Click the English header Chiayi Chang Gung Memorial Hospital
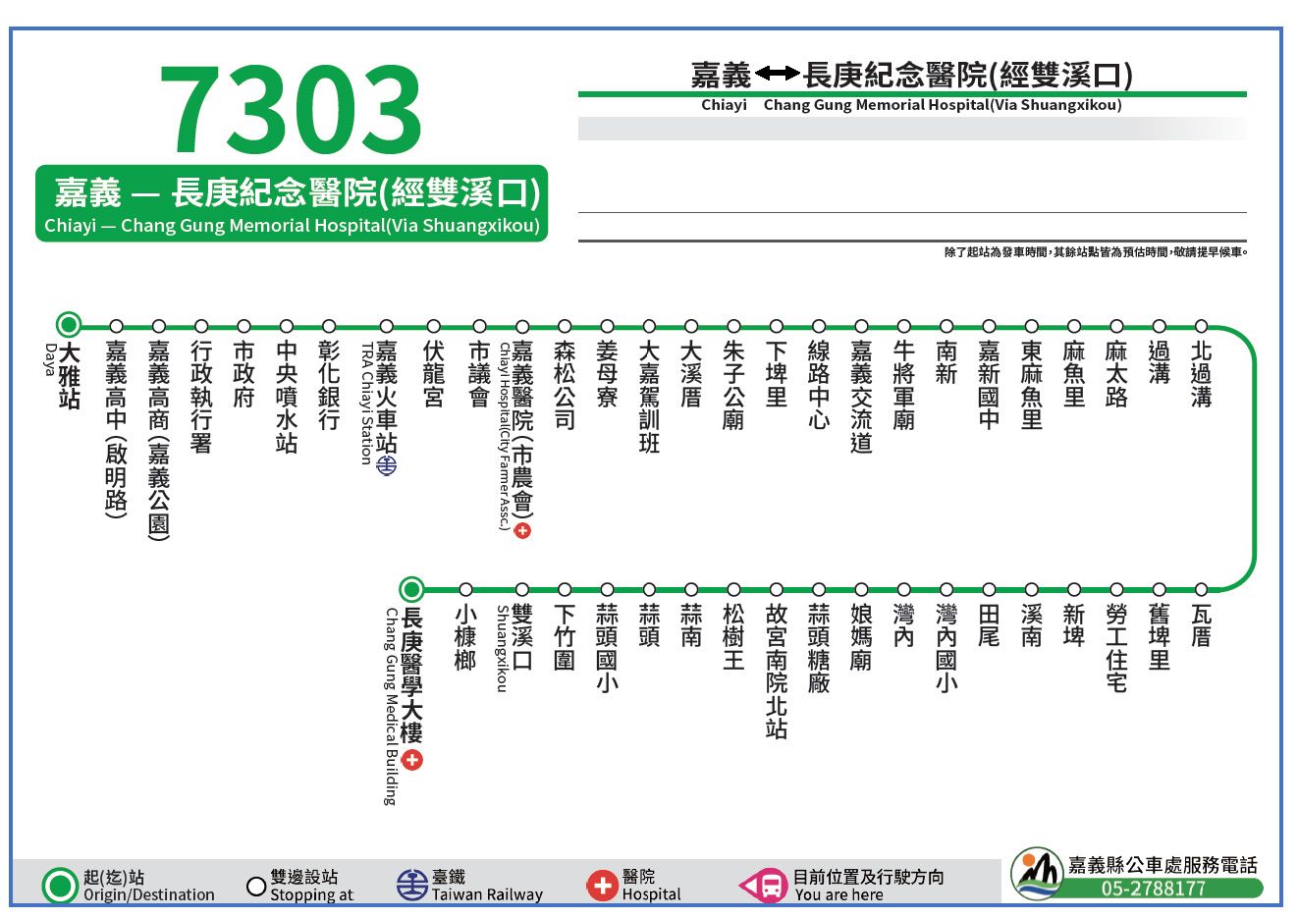1298x918 pixels. click(911, 105)
